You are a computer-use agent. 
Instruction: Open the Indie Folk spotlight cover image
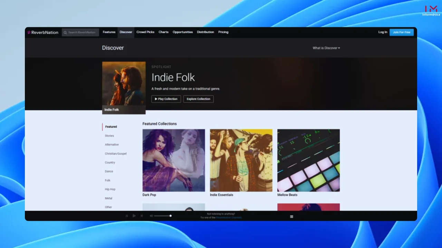click(x=124, y=88)
